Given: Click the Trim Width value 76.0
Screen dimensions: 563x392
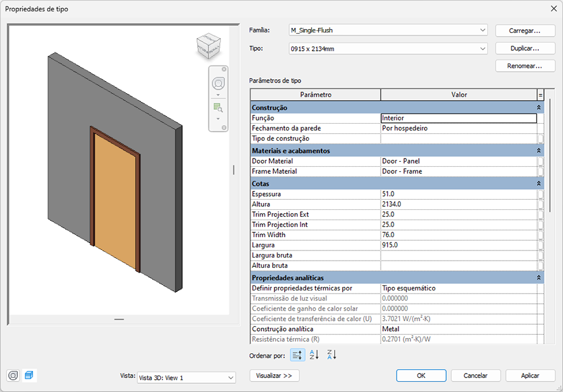Looking at the screenshot, I should click(459, 235).
